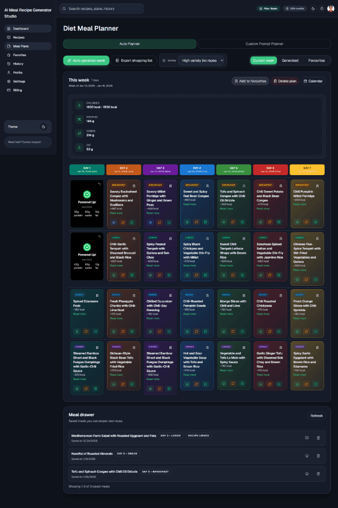The height and width of the screenshot is (508, 338).
Task: Open Billing in the sidebar
Action: pos(28,90)
